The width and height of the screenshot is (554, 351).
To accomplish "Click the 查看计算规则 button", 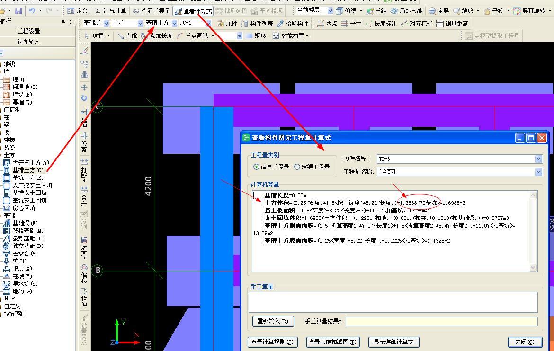I will coord(273,342).
